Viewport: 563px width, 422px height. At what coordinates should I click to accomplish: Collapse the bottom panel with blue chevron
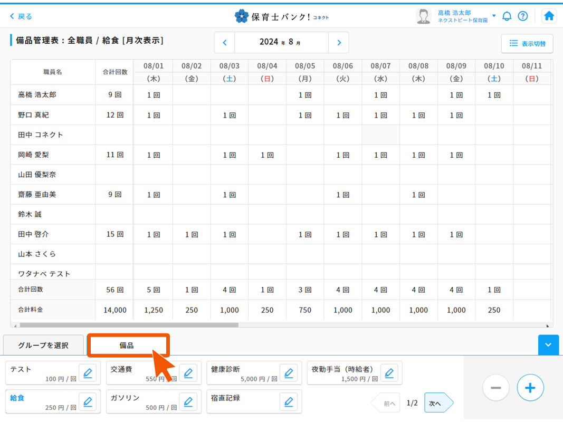[x=548, y=345]
